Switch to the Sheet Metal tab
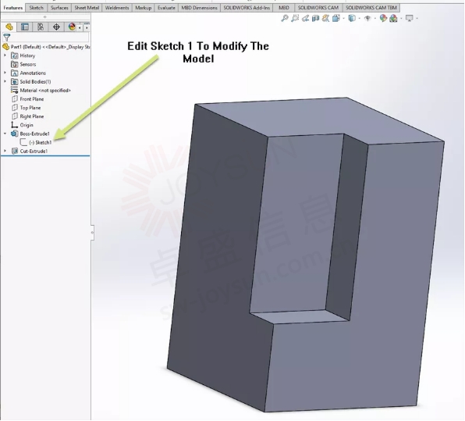The height and width of the screenshot is (421, 465). click(x=87, y=8)
